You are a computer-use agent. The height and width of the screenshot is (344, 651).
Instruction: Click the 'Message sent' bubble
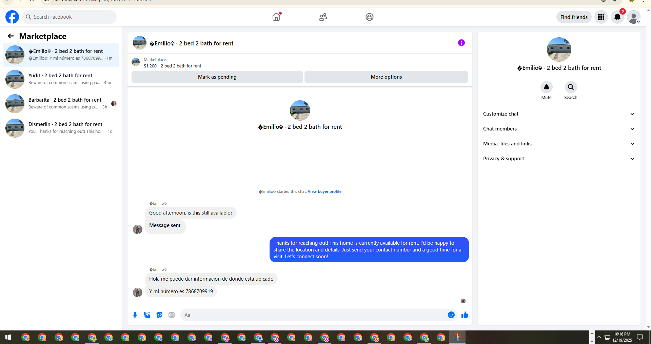pyautogui.click(x=165, y=226)
